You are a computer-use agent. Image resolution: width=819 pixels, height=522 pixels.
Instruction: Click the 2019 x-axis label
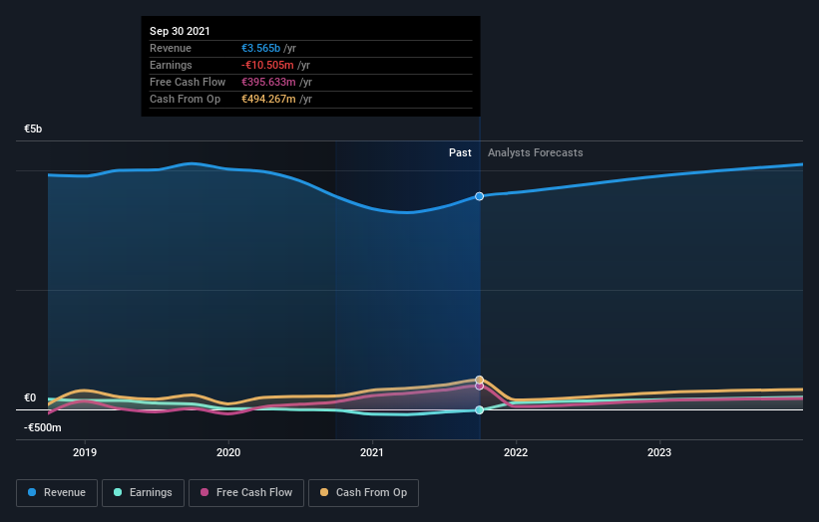pyautogui.click(x=85, y=452)
